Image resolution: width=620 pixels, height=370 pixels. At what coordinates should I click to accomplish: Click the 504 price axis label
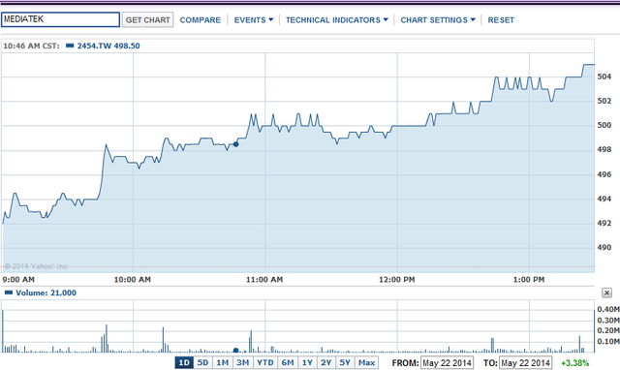[604, 77]
